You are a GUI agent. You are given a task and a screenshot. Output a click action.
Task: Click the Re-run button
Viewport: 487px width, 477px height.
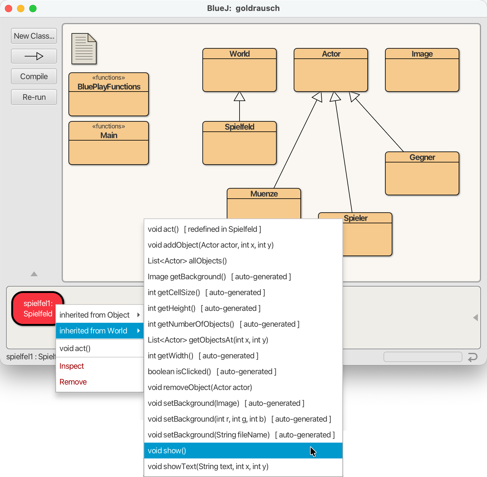34,97
